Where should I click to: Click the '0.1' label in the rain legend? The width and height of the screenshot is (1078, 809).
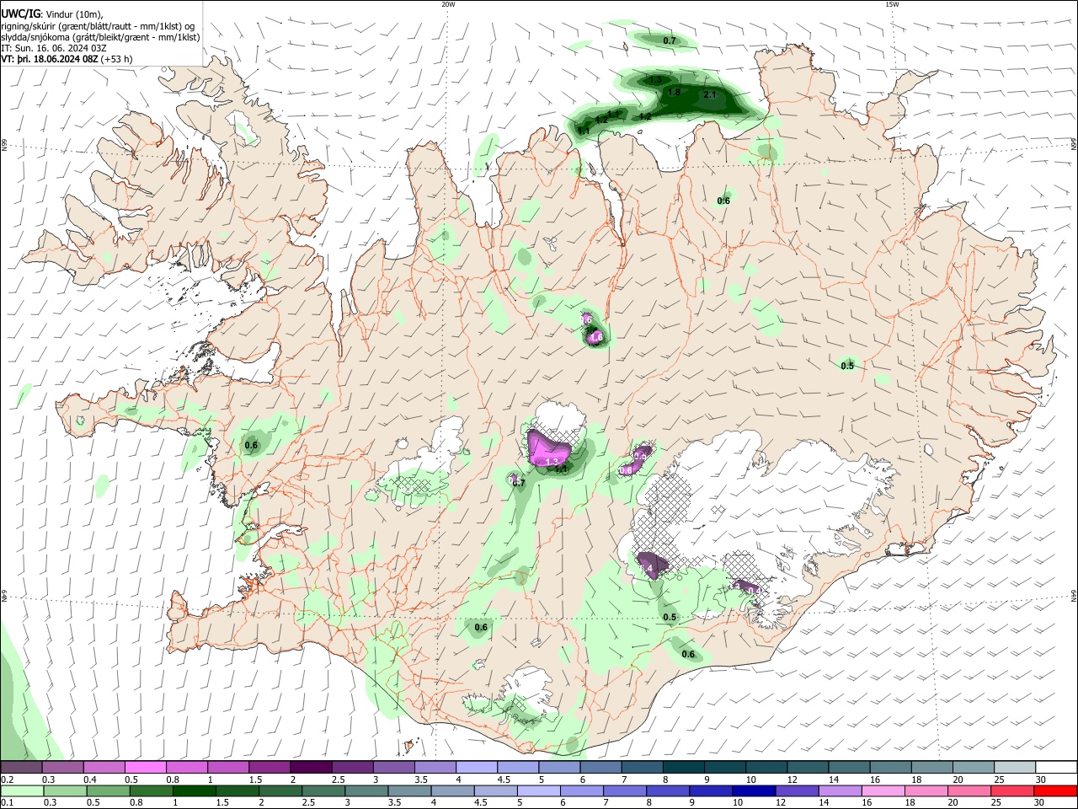(8, 803)
